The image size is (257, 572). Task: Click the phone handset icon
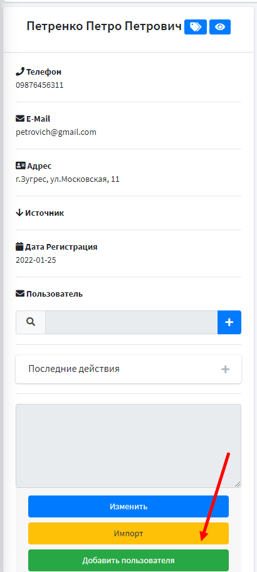(20, 71)
